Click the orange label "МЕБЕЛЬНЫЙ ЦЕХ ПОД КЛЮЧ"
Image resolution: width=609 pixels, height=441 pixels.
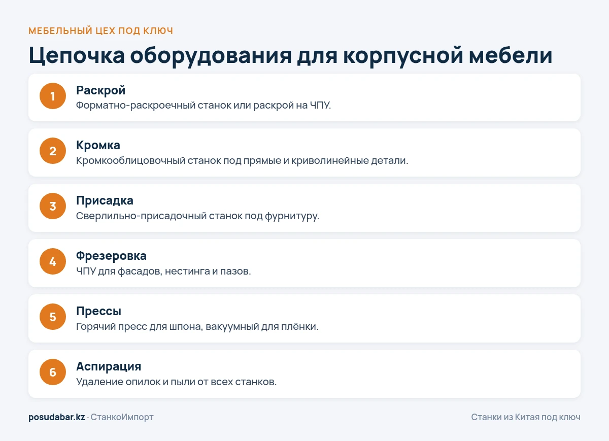101,31
